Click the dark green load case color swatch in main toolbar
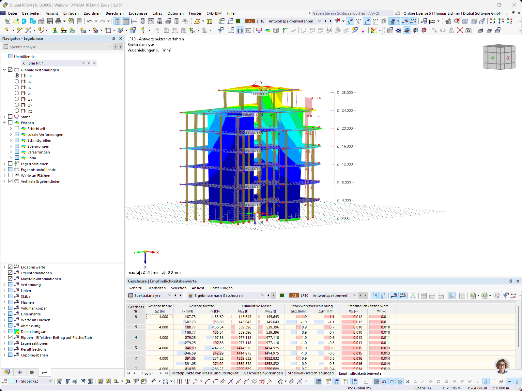 point(238,21)
